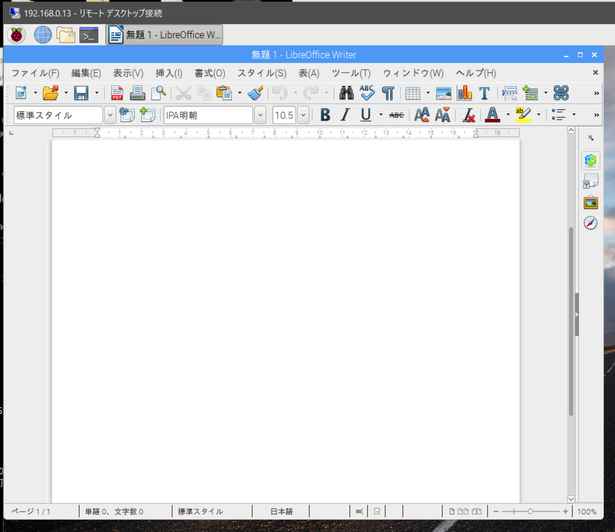Save document using floppy disk icon
Viewport: 615px width, 532px height.
[81, 93]
